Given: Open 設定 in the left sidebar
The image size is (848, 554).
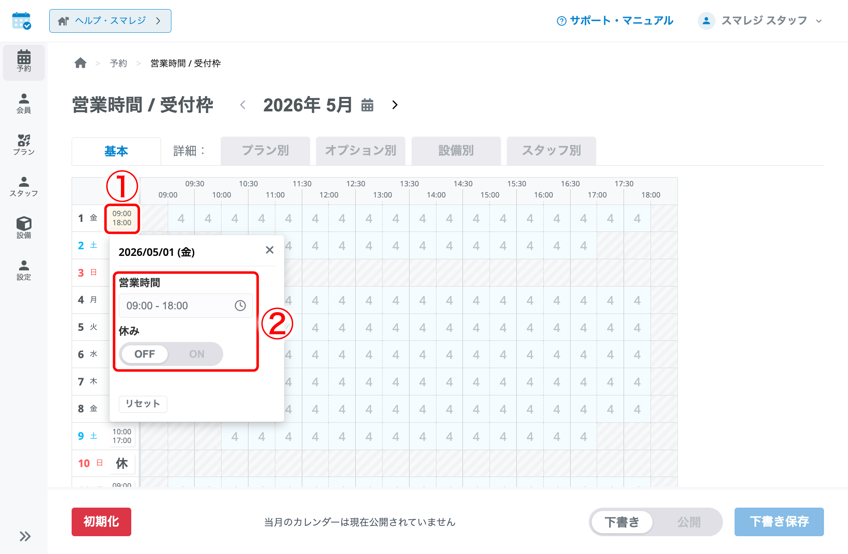Looking at the screenshot, I should [x=24, y=270].
